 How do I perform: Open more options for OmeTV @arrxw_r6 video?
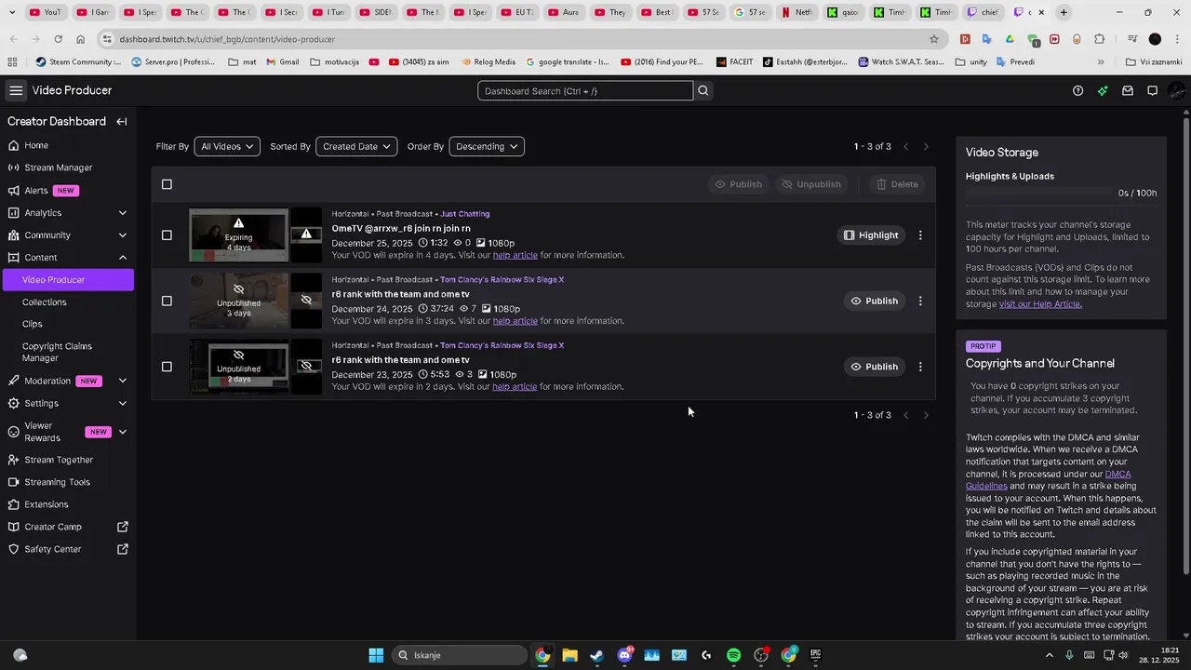(x=920, y=235)
